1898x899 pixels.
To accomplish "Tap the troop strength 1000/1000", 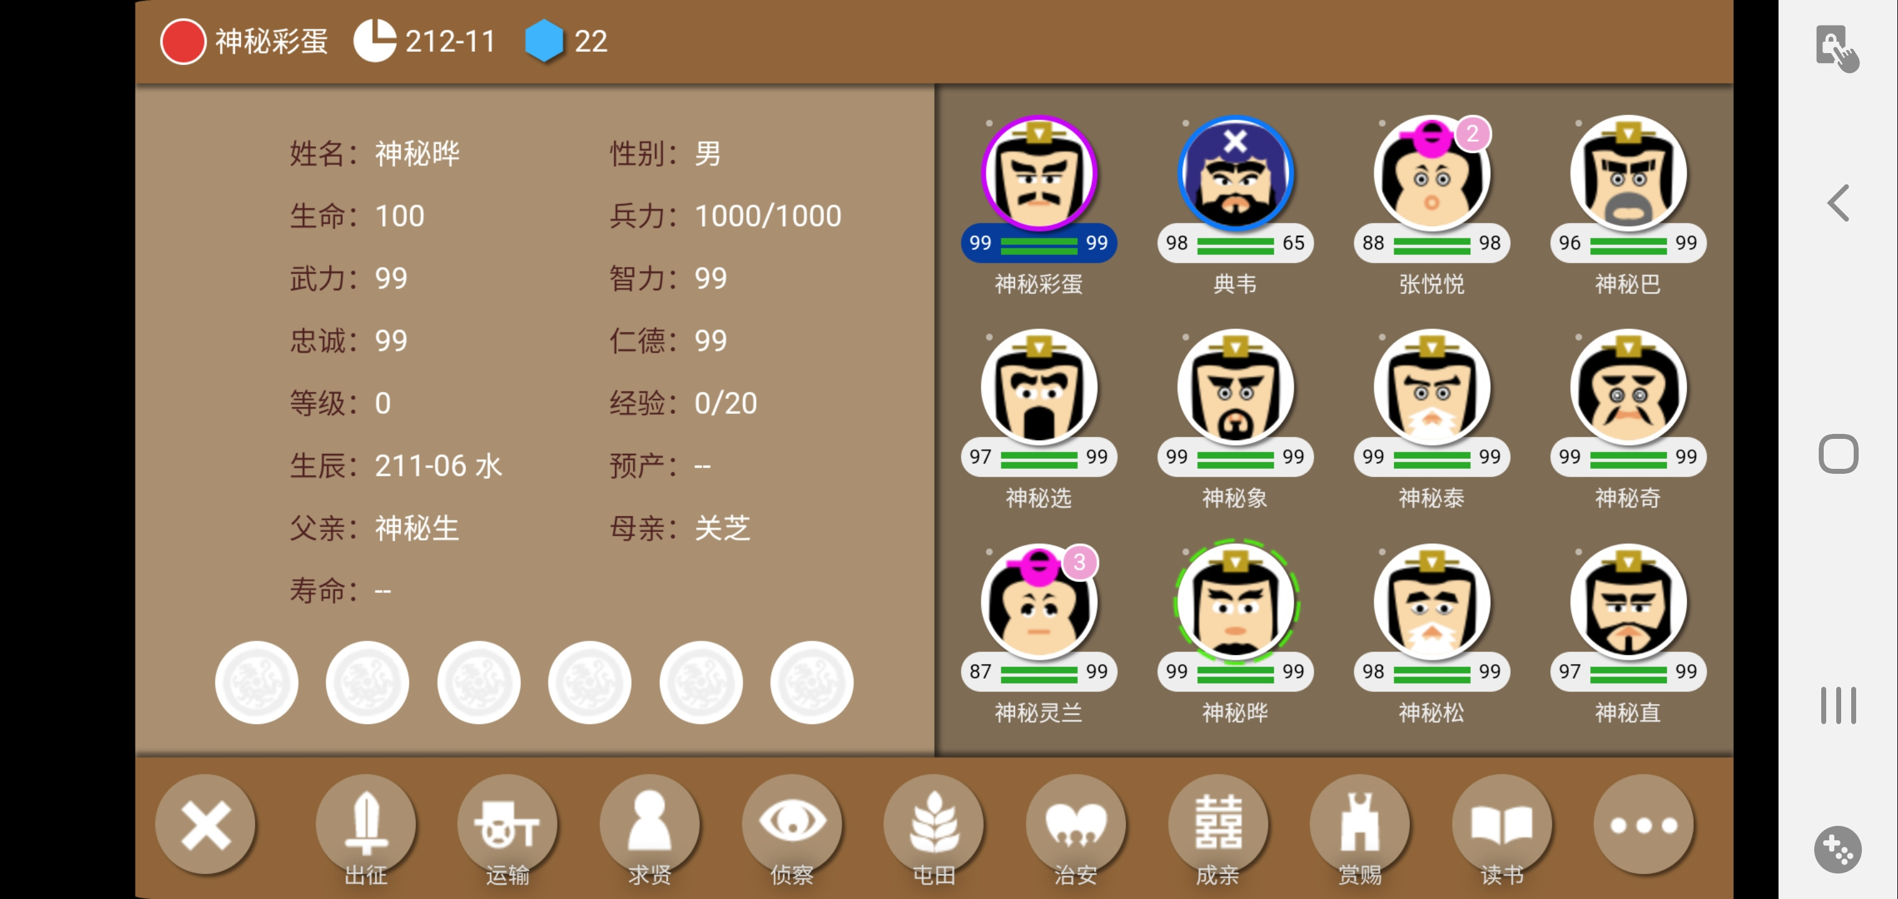I will 768,216.
